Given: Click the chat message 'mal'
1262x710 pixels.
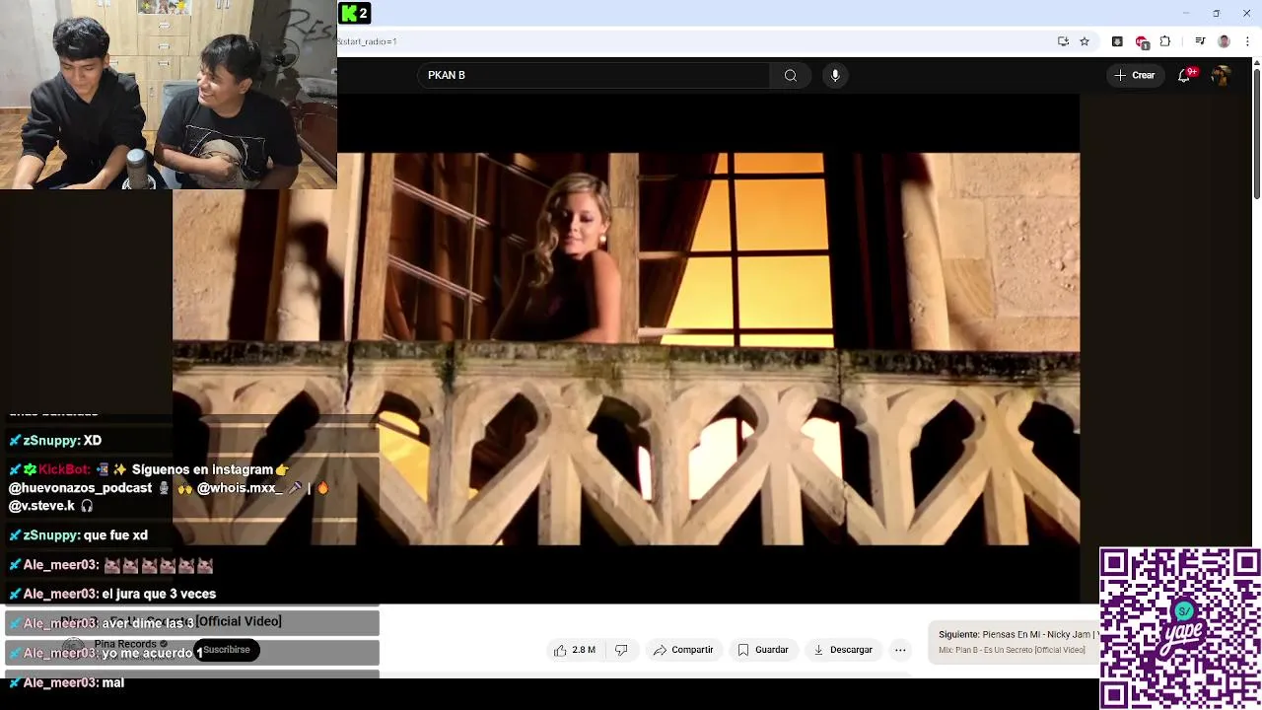Looking at the screenshot, I should click(x=112, y=682).
